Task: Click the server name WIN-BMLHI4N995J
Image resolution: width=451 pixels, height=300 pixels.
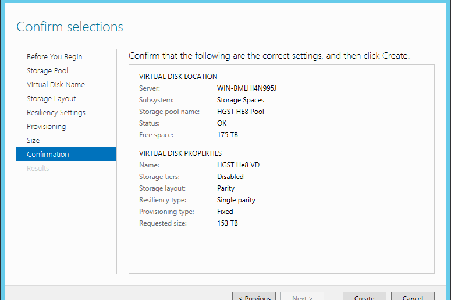Action: (x=247, y=88)
